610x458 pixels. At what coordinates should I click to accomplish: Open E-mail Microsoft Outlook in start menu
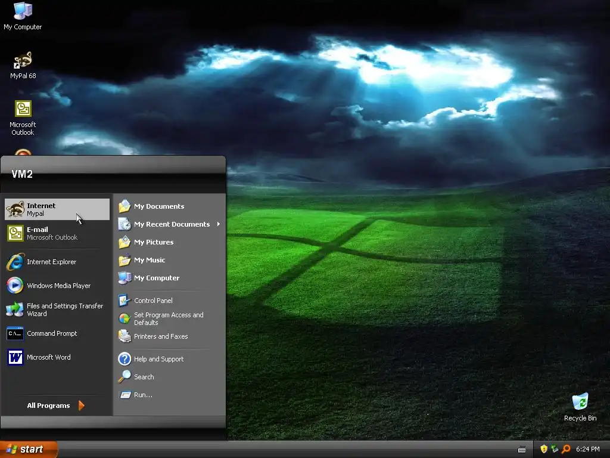(x=57, y=233)
